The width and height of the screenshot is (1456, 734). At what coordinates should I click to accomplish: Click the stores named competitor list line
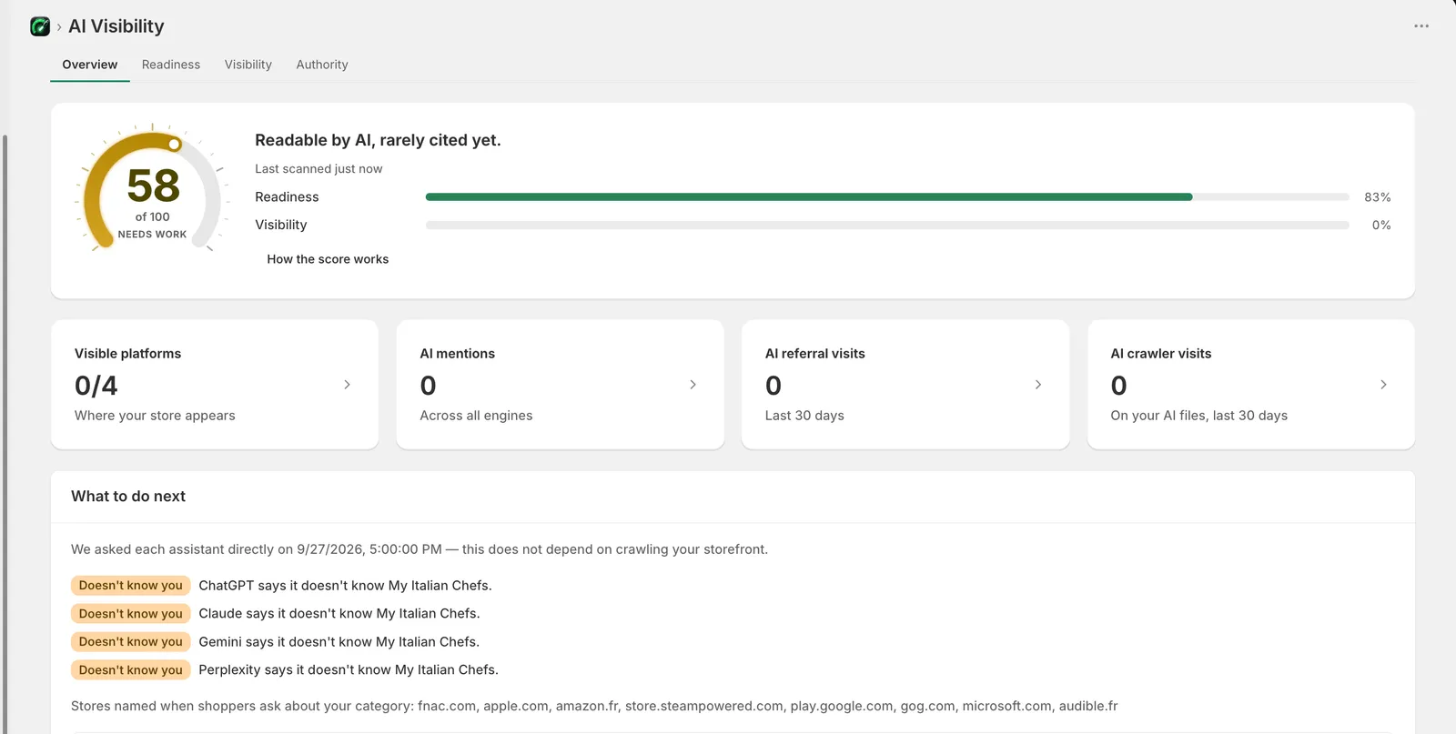pyautogui.click(x=594, y=706)
